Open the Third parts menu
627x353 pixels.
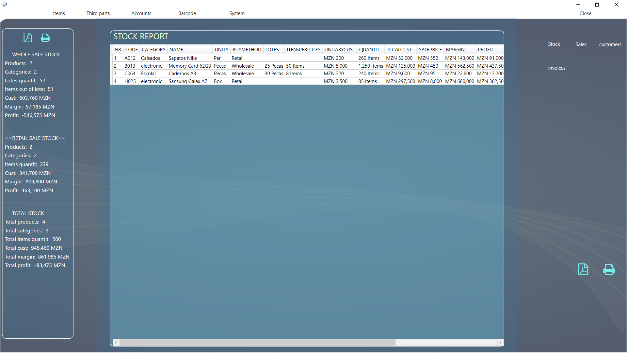point(98,13)
